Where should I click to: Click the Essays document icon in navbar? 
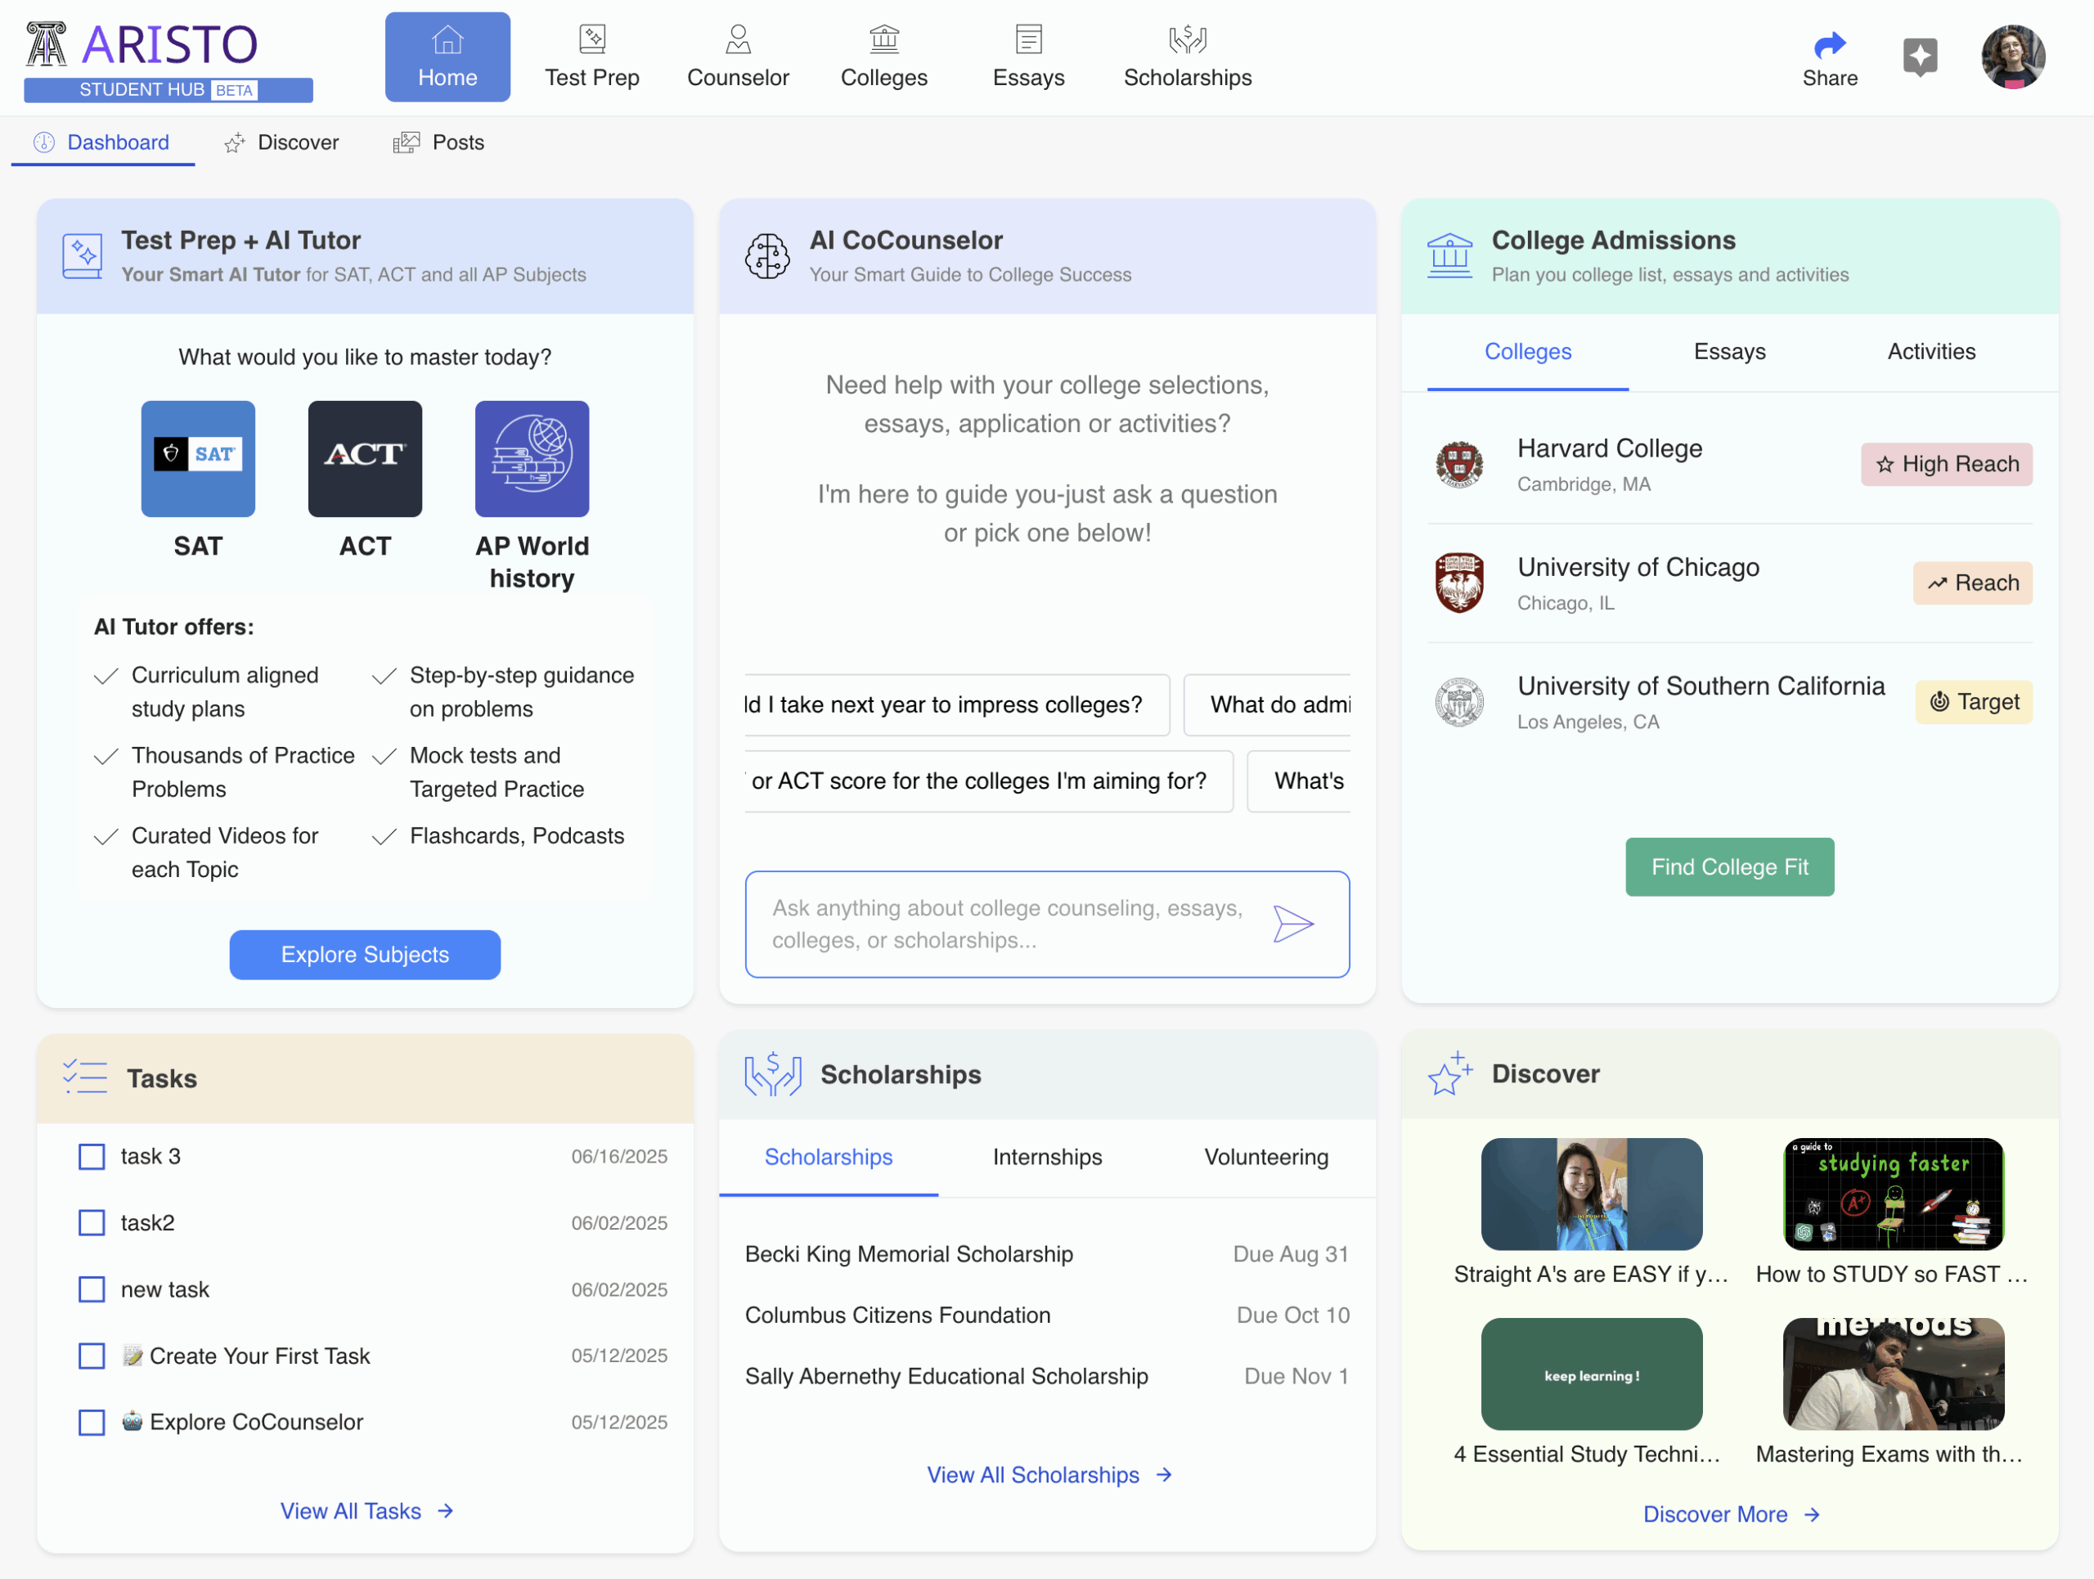(1028, 40)
